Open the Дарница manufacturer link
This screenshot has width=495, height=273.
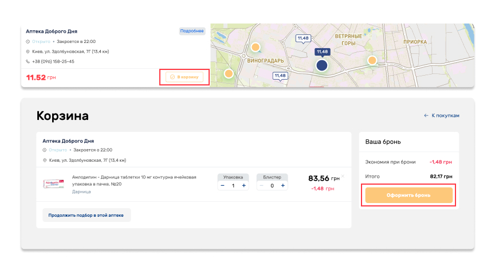(81, 192)
